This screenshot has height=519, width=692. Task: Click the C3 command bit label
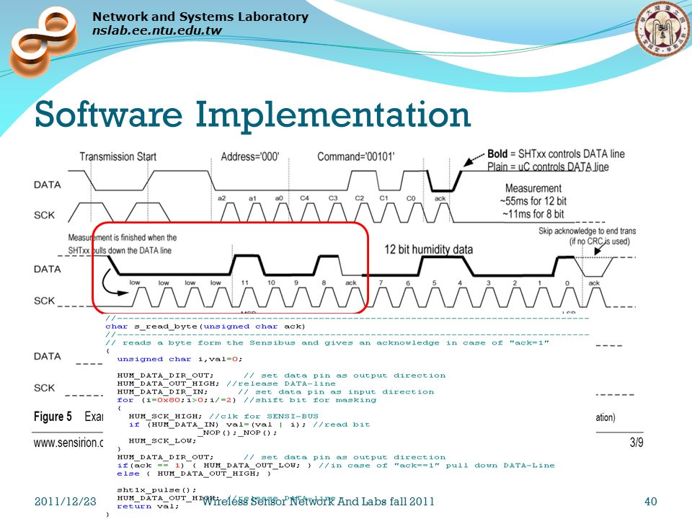pyautogui.click(x=333, y=198)
